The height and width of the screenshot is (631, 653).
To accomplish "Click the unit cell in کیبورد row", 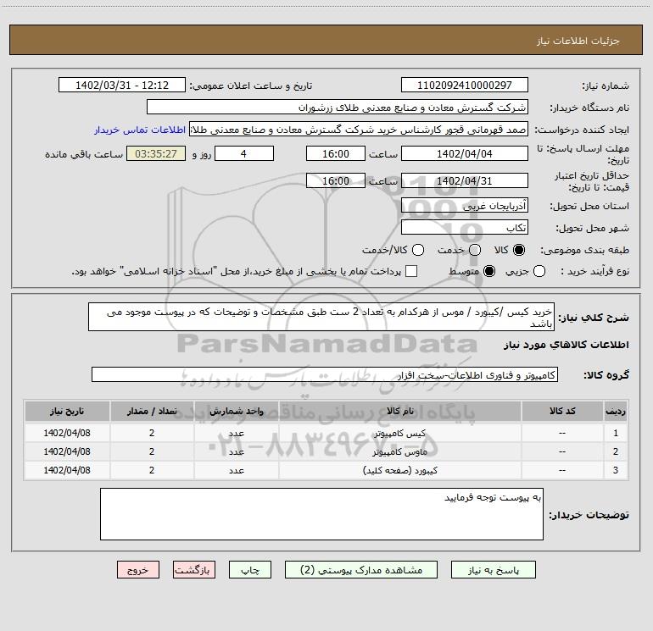I will [236, 470].
